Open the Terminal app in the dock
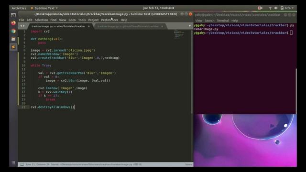Screen dimensions: 306x172 (13, 15)
